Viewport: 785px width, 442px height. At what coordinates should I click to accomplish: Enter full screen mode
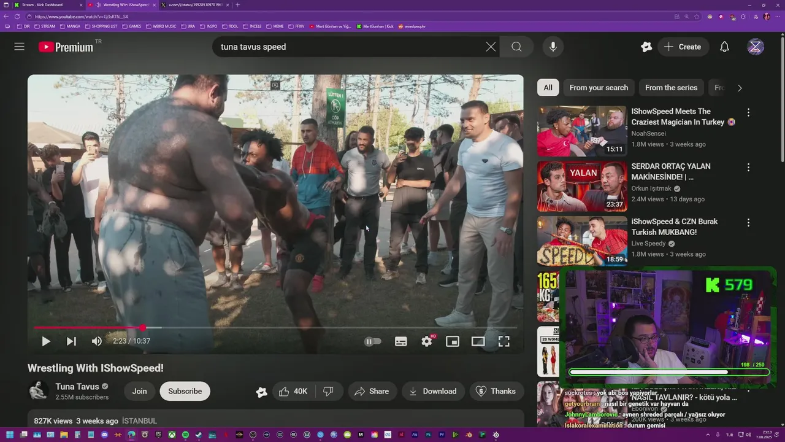[x=504, y=341]
